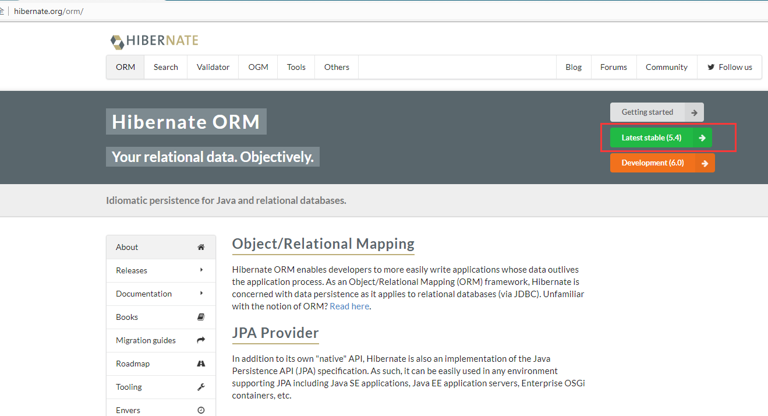Open the Community link
The width and height of the screenshot is (768, 416).
tap(667, 67)
